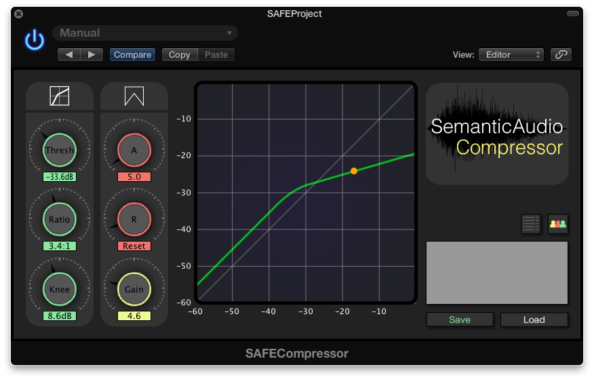Click the attack A knob

pyautogui.click(x=134, y=150)
